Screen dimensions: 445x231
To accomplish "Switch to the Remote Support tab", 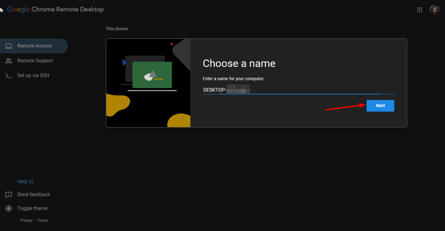I will (x=33, y=61).
